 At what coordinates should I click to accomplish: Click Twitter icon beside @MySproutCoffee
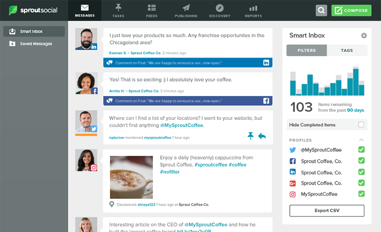(x=293, y=150)
